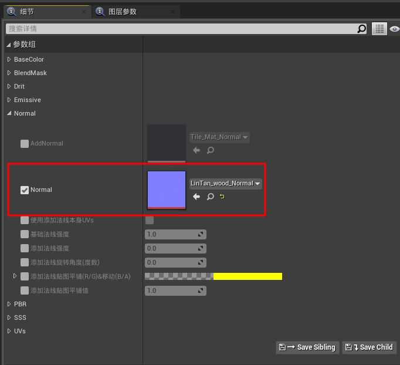Click the yellow color bar swatch

pos(248,276)
